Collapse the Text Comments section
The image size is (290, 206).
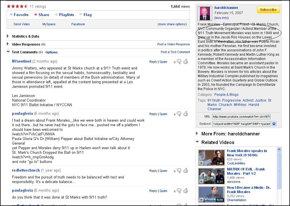[8, 52]
